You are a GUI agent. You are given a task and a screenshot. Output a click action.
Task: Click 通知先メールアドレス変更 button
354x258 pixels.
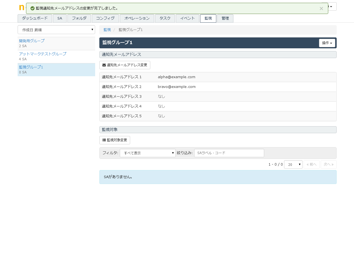(125, 65)
